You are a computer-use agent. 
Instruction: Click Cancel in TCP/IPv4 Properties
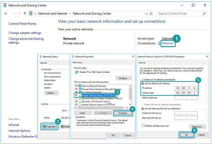201,135
